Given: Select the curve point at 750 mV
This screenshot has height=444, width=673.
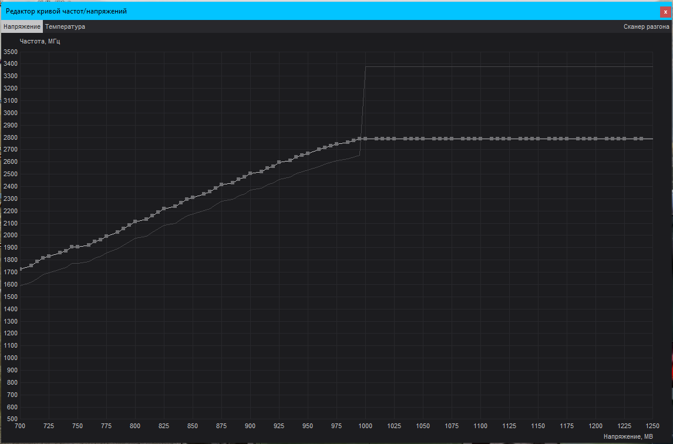Looking at the screenshot, I should click(78, 247).
